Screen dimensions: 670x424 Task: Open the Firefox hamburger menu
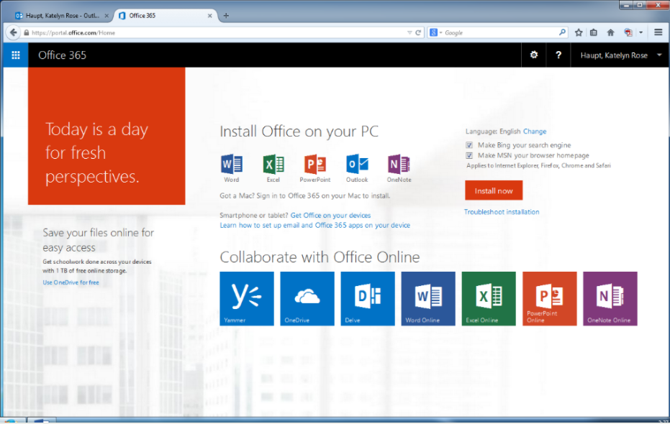click(x=658, y=32)
